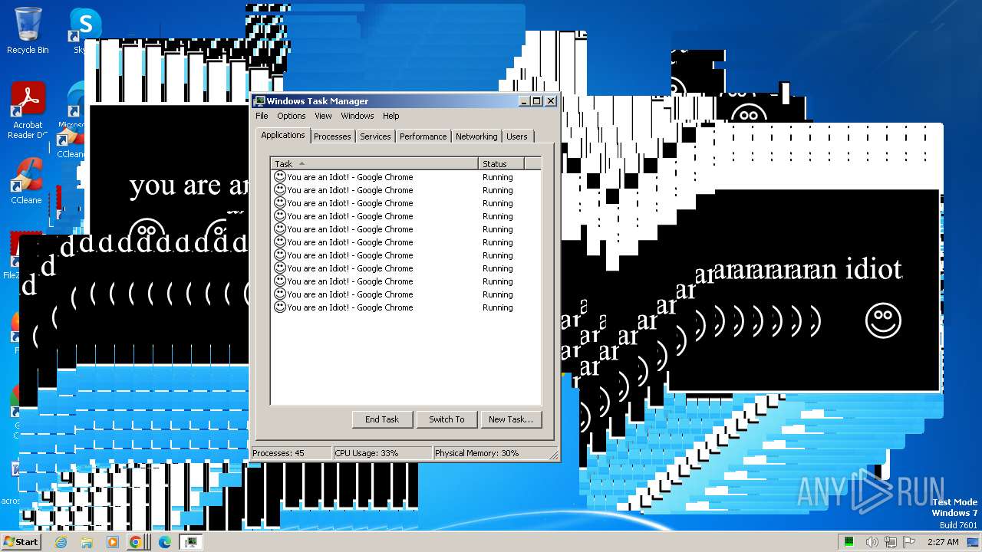Click the 2:27 AM taskbar clock
This screenshot has width=982, height=552.
click(x=943, y=542)
